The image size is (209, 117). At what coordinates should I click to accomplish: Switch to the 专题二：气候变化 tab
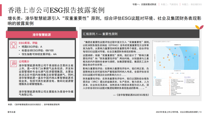[x=169, y=4]
